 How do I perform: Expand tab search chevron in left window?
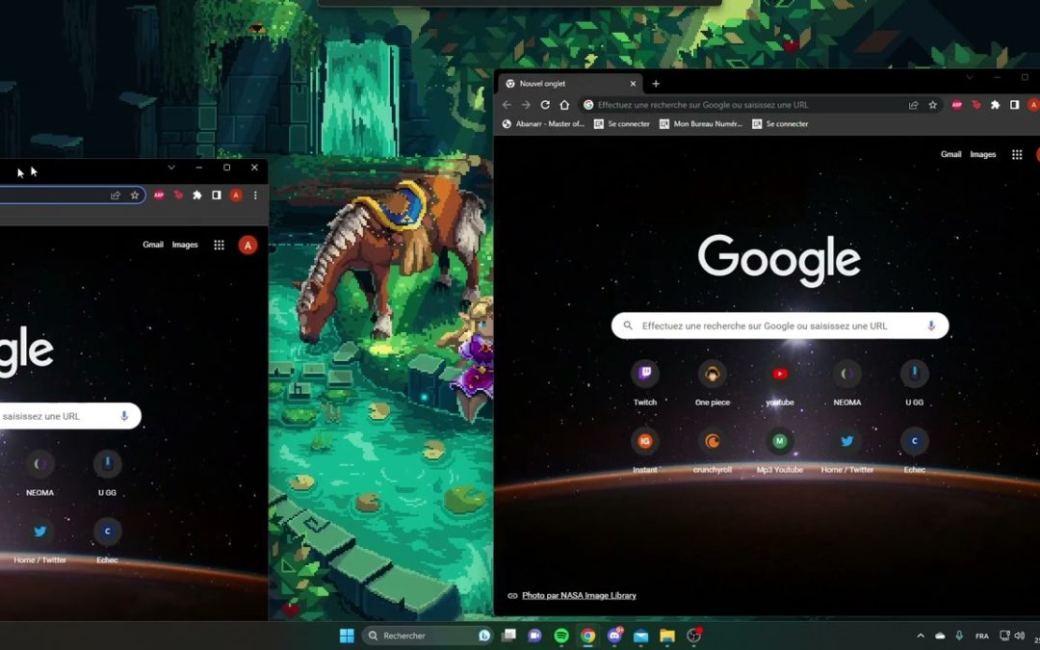coord(171,168)
